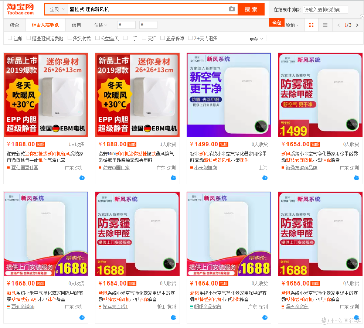
Task: Tick 赠送退货运费险 checkbox
Action: [29, 38]
